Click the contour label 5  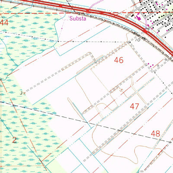point(121,90)
